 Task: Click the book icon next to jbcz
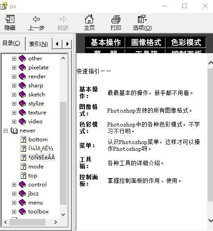[22, 194]
